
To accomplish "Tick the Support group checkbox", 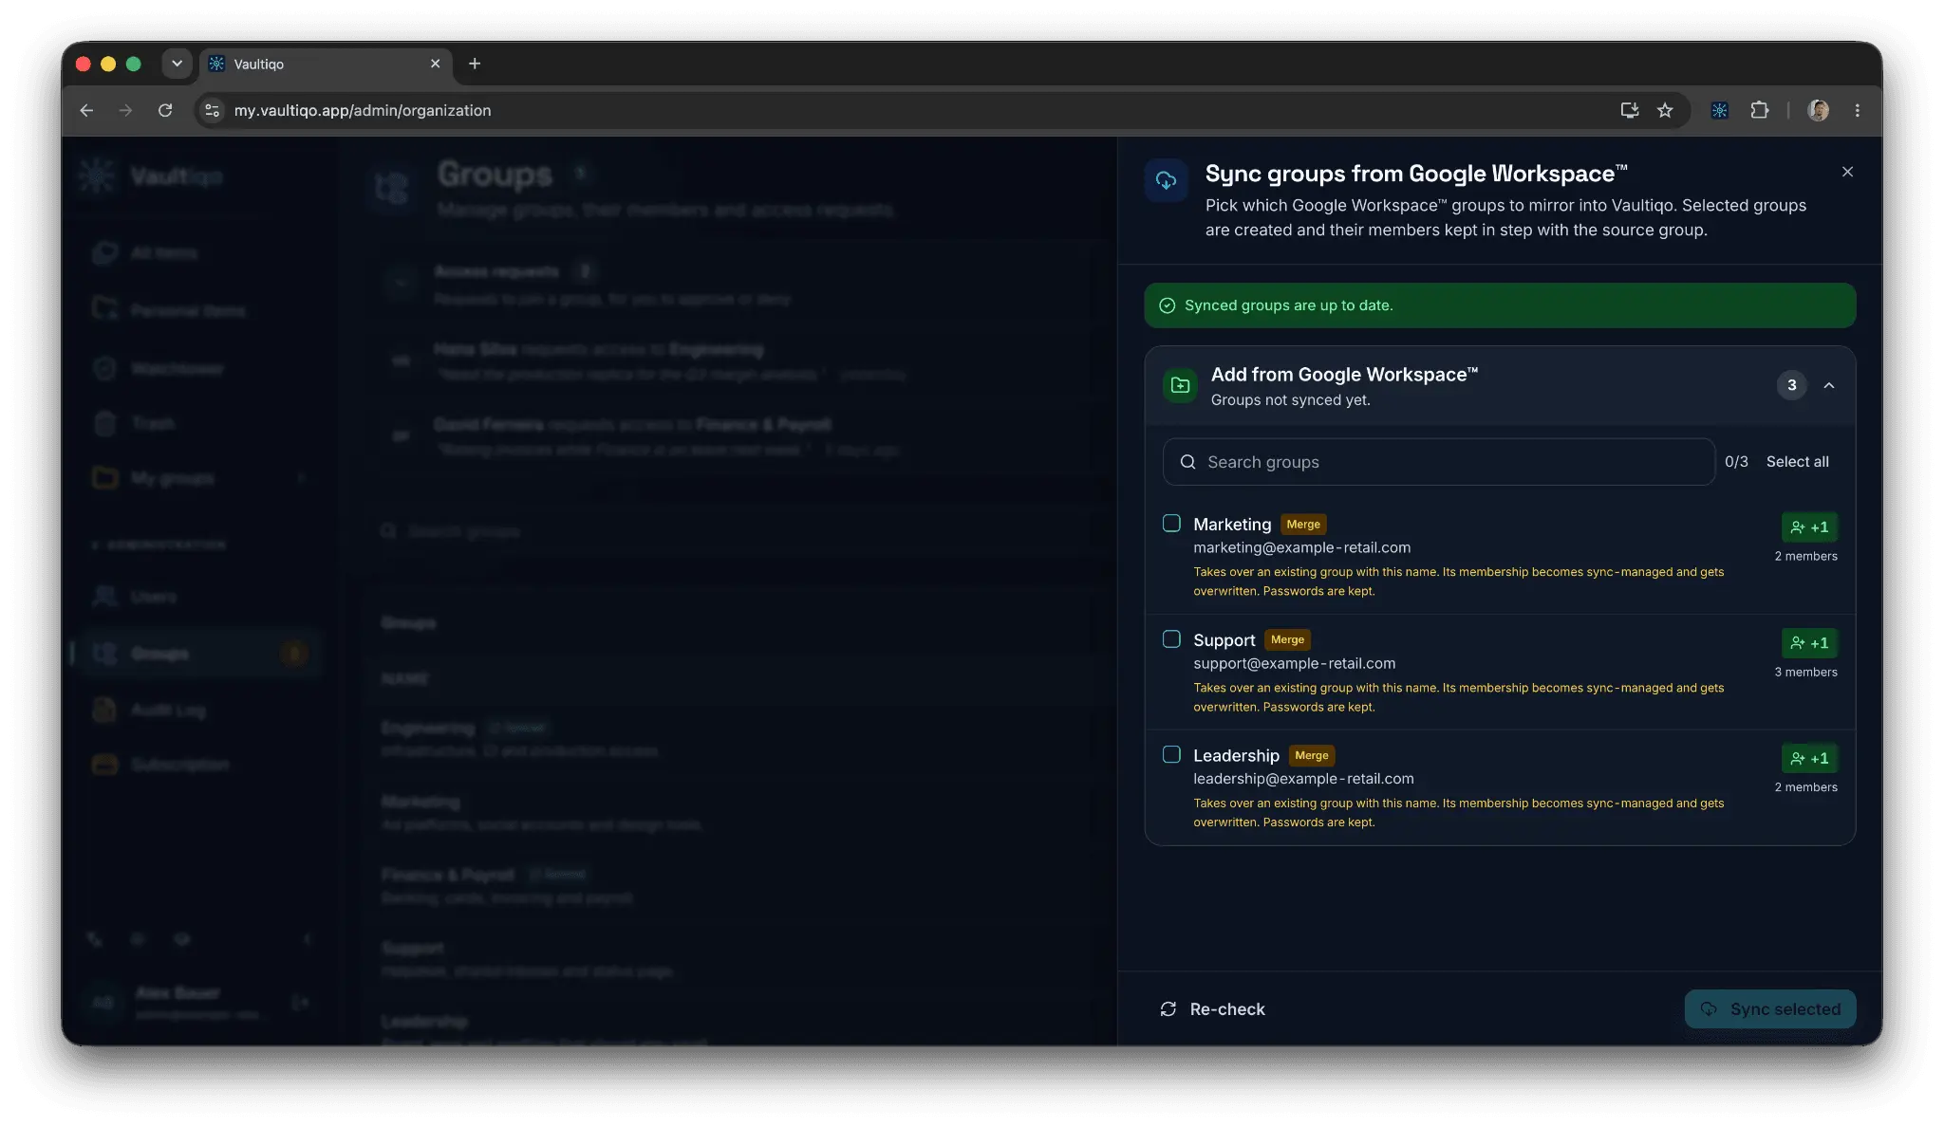I will [x=1171, y=639].
